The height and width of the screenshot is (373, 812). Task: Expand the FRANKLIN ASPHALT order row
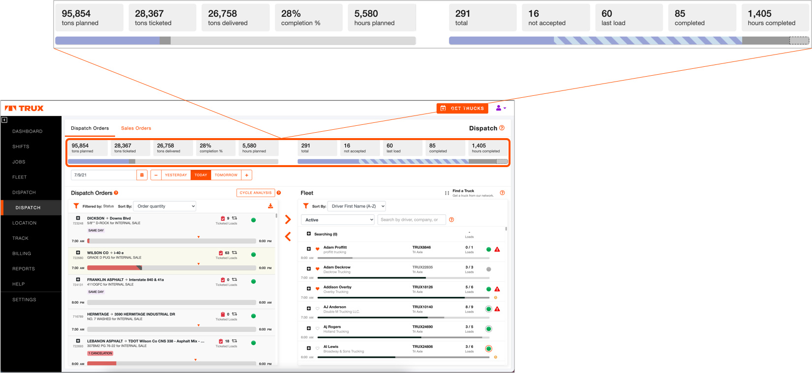tap(78, 280)
